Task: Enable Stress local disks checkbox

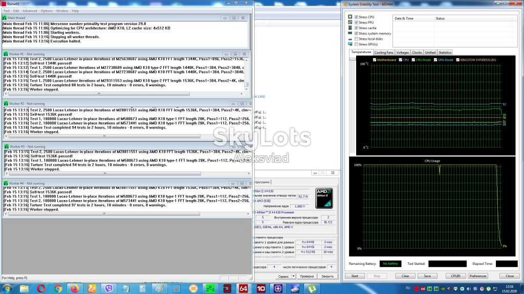Action: [356, 39]
